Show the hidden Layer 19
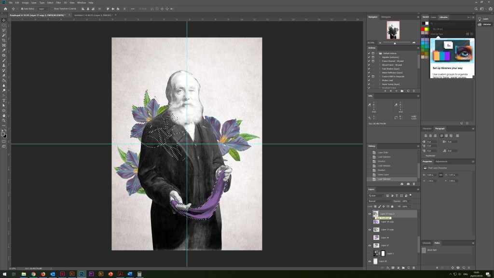The width and height of the screenshot is (494, 278). tap(370, 237)
